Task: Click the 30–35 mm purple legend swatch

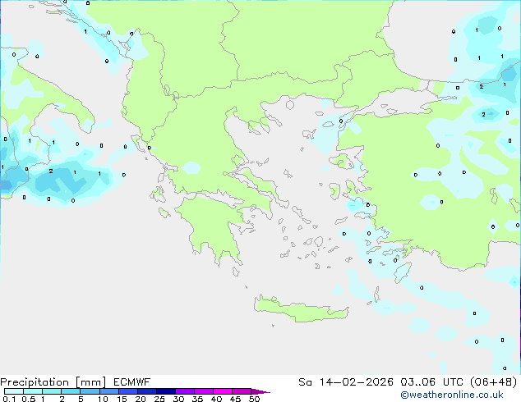Action: [x=184, y=391]
